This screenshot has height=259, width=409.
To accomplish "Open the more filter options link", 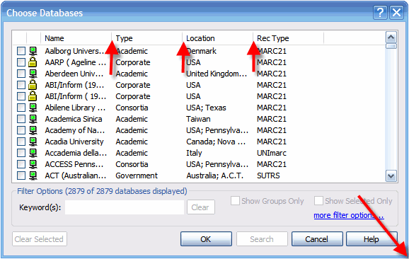I will click(349, 215).
